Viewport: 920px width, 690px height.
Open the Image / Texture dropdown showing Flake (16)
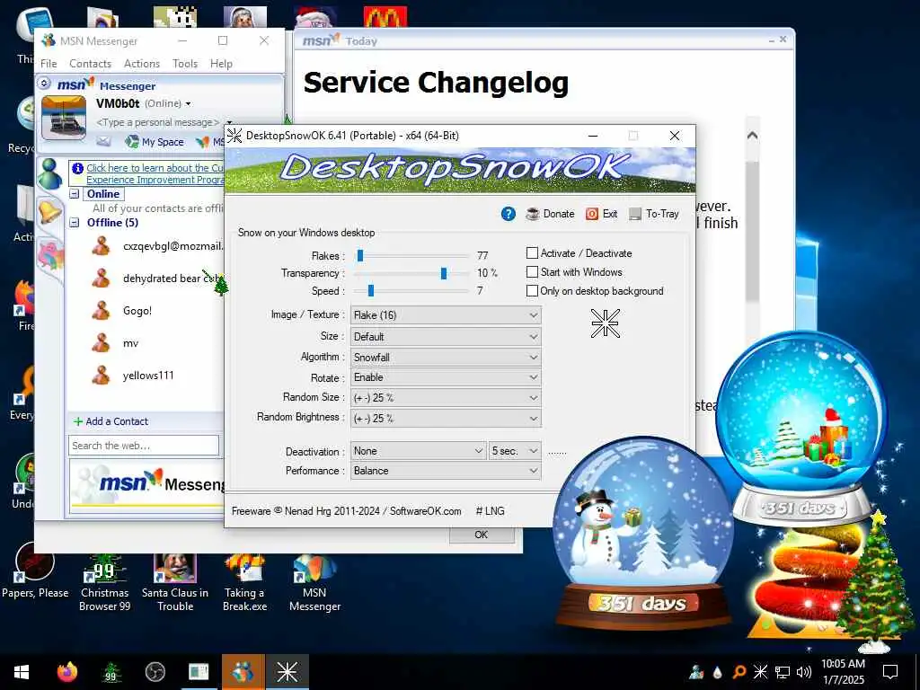click(446, 315)
